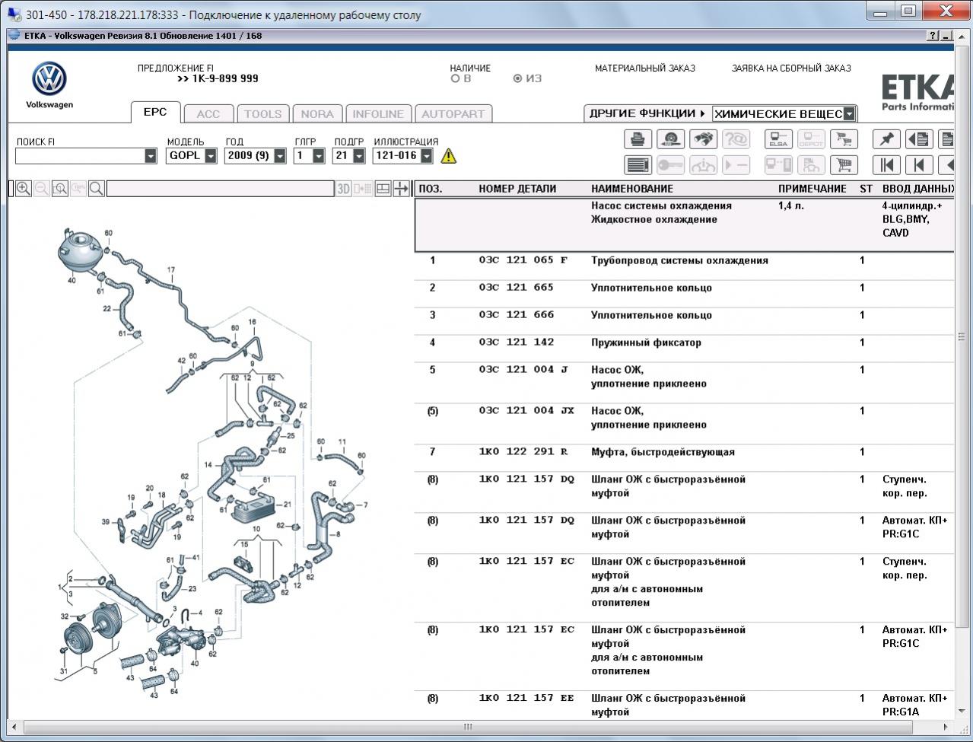Open the TOOLS tab
Viewport: 973px width, 742px height.
click(262, 114)
